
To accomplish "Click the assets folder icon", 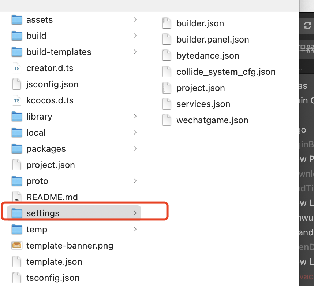I will tap(17, 20).
